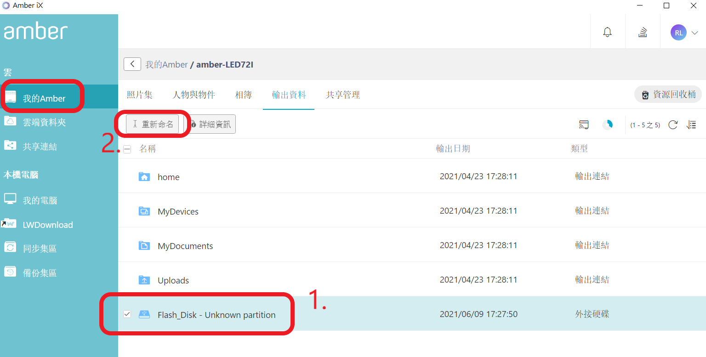This screenshot has width=706, height=357.
Task: Click the backup pool sidebar icon
Action: (10, 272)
